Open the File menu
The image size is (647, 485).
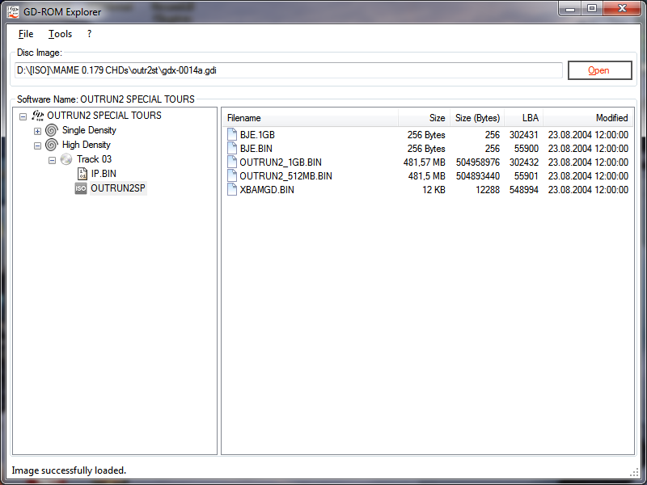(26, 34)
